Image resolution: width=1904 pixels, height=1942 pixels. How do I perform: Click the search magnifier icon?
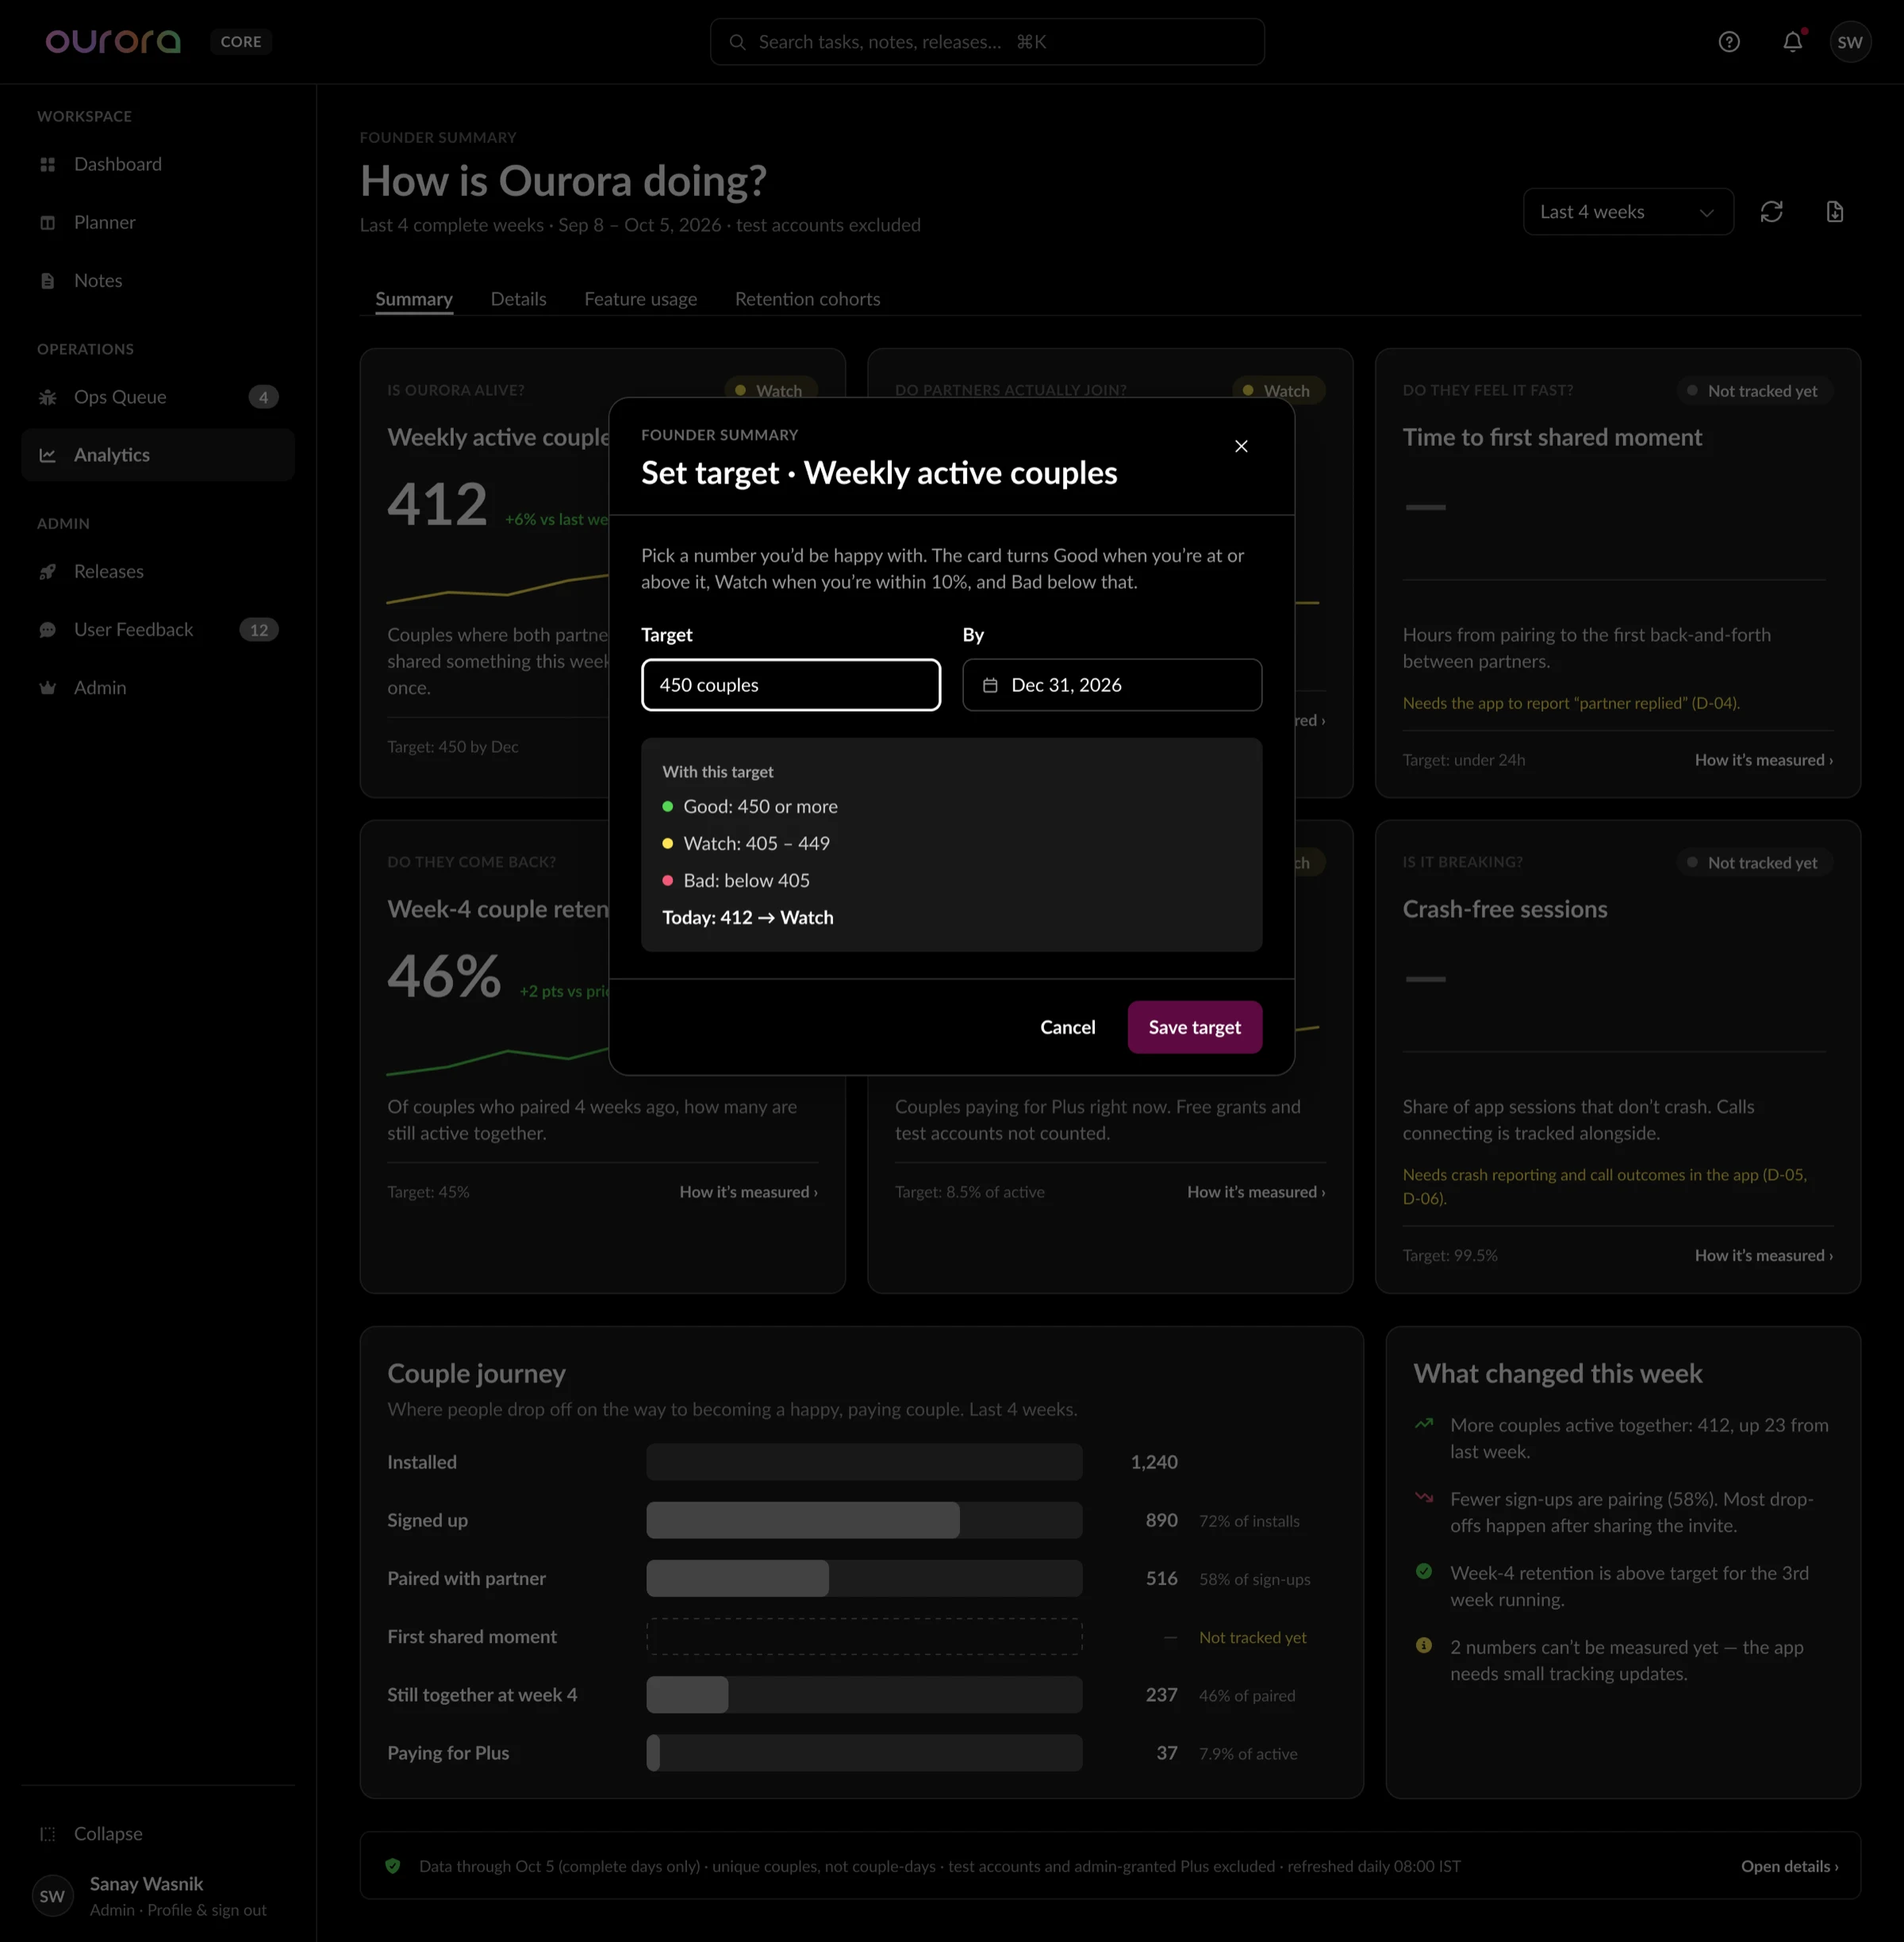[737, 42]
